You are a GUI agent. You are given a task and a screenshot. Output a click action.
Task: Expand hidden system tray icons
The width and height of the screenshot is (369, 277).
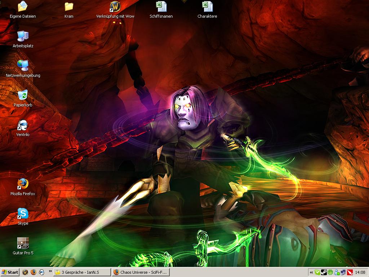click(x=311, y=272)
